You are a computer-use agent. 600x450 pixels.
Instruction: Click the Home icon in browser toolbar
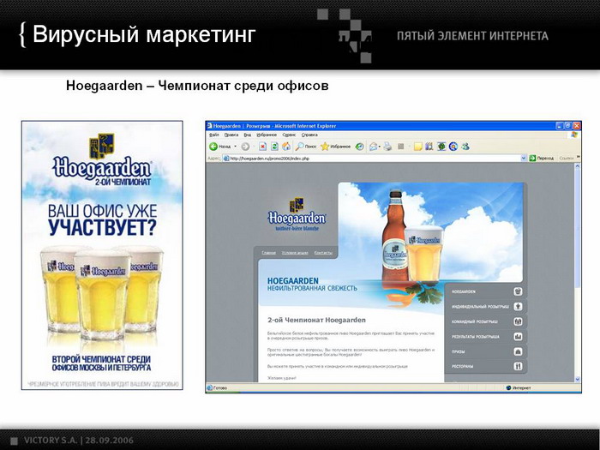point(285,147)
